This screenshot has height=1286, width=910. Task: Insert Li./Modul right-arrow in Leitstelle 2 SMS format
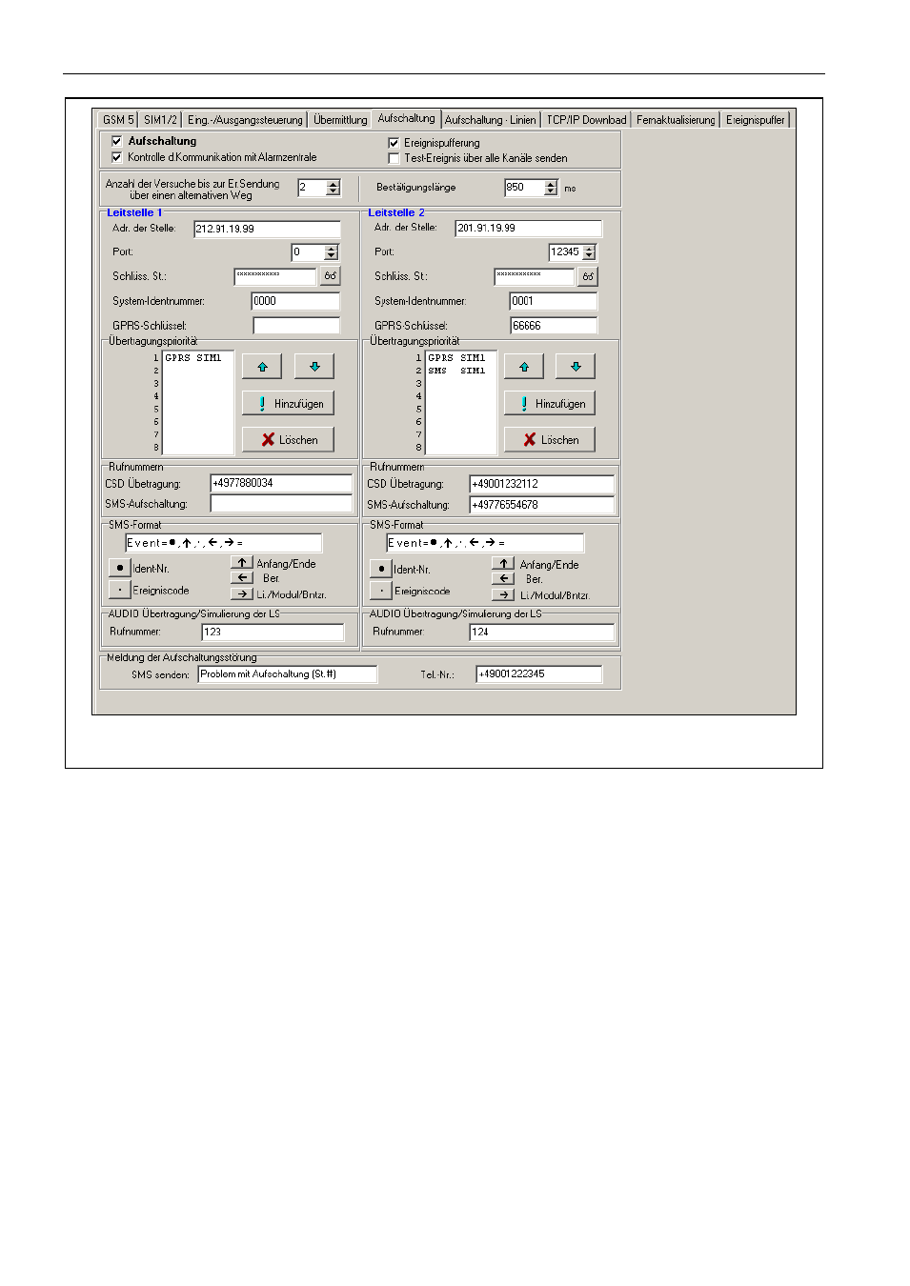coord(503,594)
